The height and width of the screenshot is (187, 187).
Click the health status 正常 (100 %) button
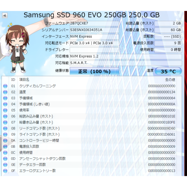pyautogui.click(x=94, y=71)
